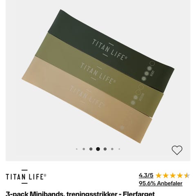Click the Medium resistance dots on olive band
This screenshot has width=196, height=196.
point(137,95)
